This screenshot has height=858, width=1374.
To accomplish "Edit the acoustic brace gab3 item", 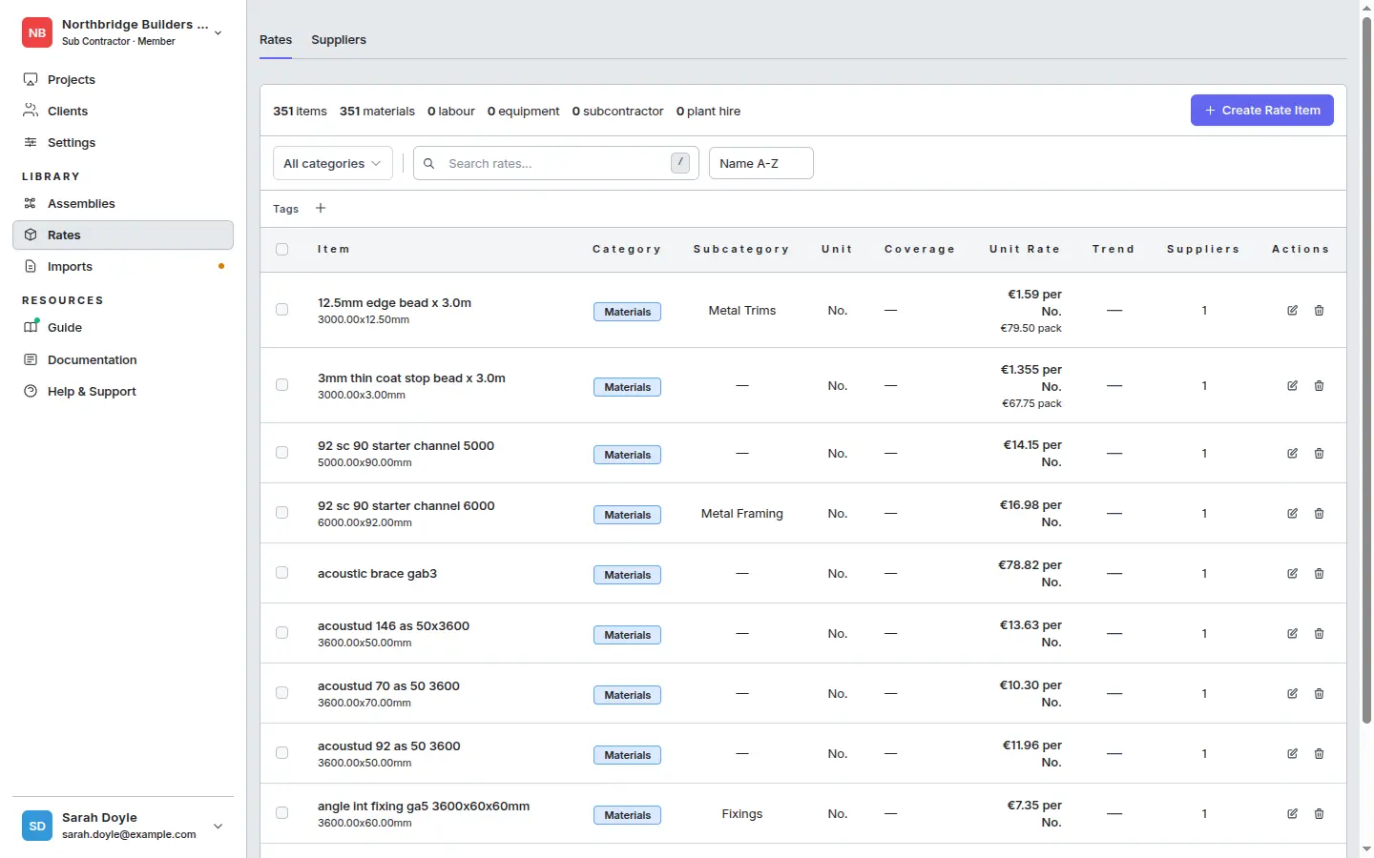I will [1292, 573].
